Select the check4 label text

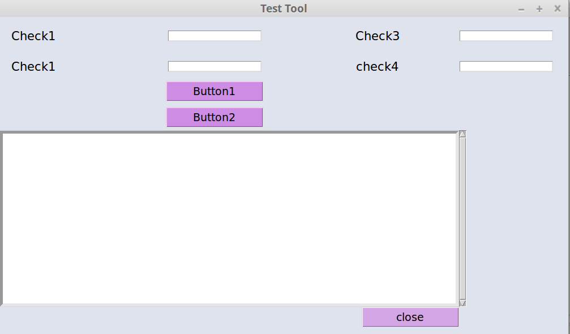click(x=377, y=66)
